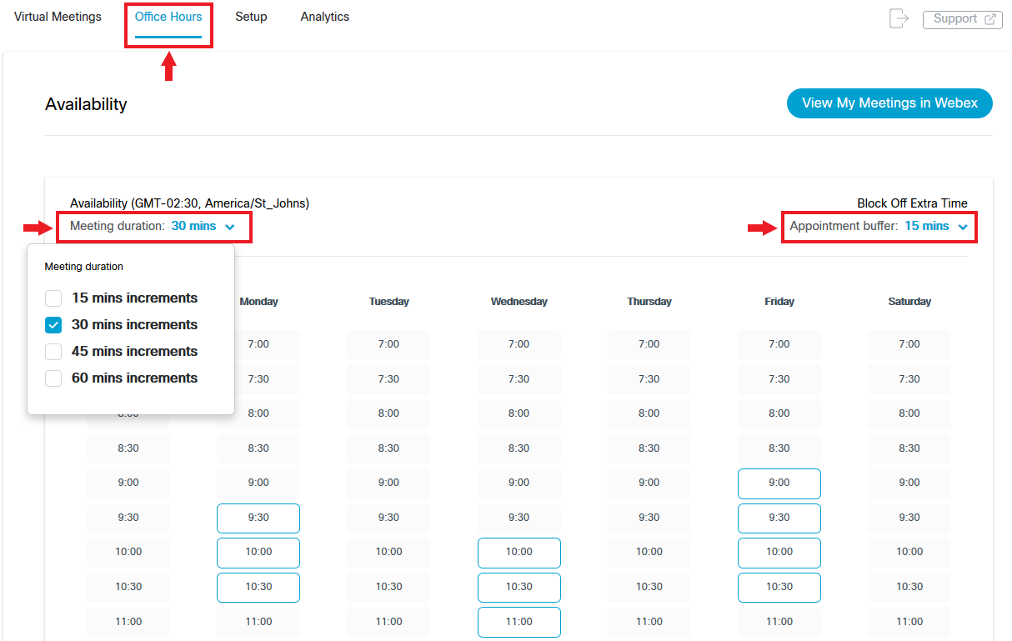Uncheck the 30 mins increments option

click(x=53, y=324)
